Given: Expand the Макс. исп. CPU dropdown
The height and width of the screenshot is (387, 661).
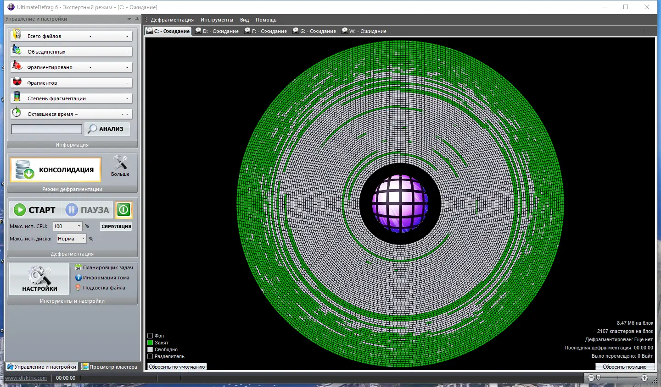Looking at the screenshot, I should (x=79, y=226).
